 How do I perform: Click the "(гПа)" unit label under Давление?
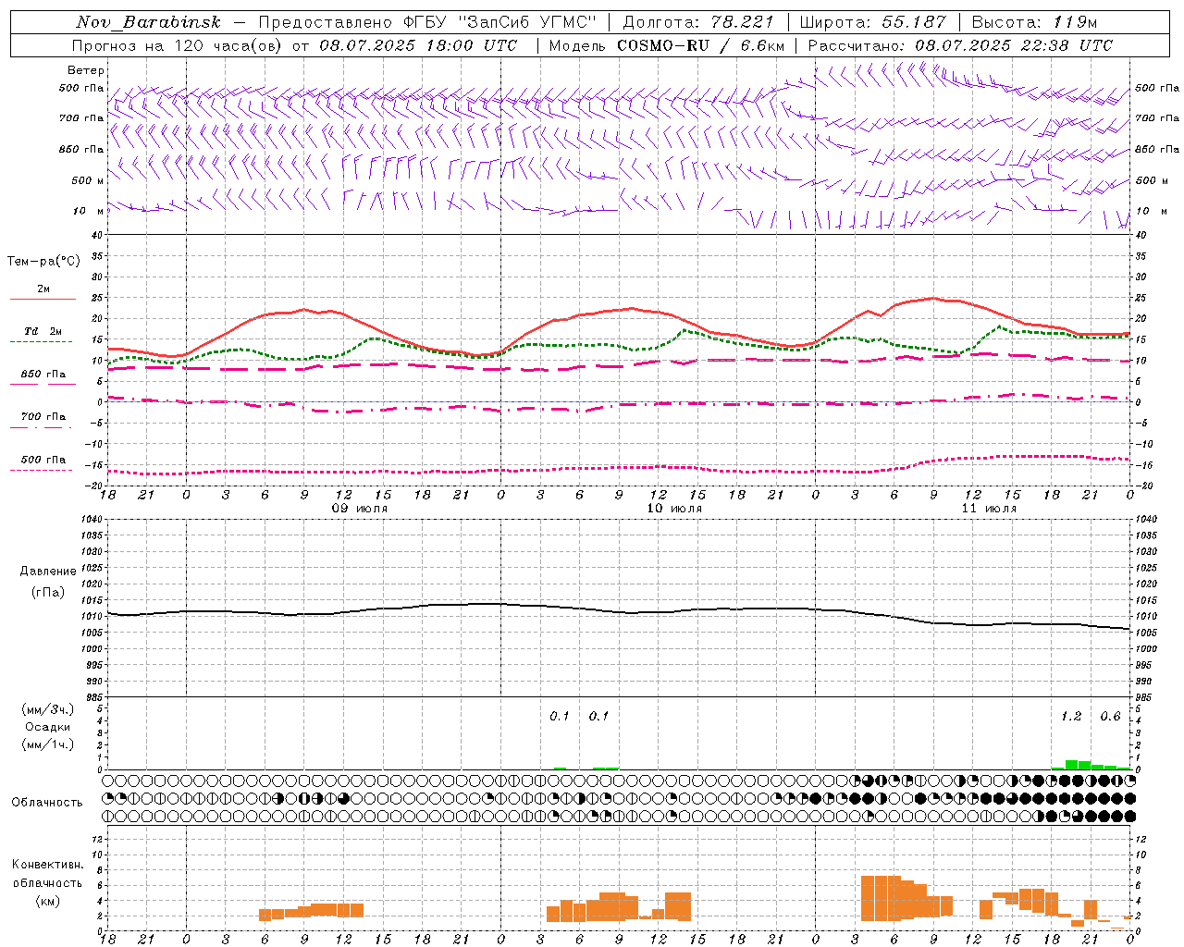[47, 592]
